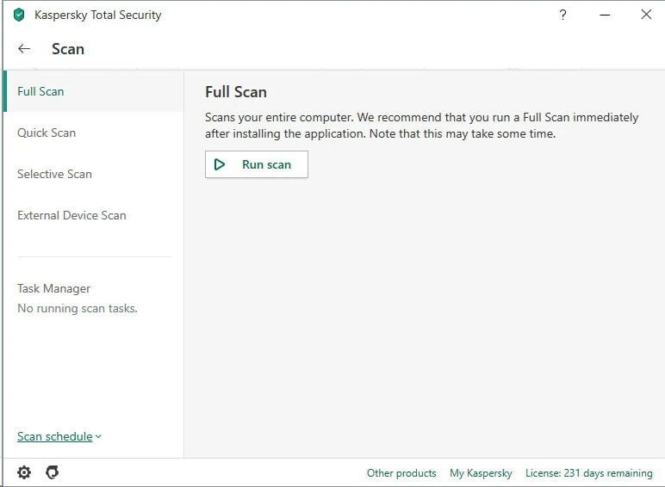Viewport: 665px width, 487px height.
Task: Open help via the question mark icon
Action: tap(563, 15)
